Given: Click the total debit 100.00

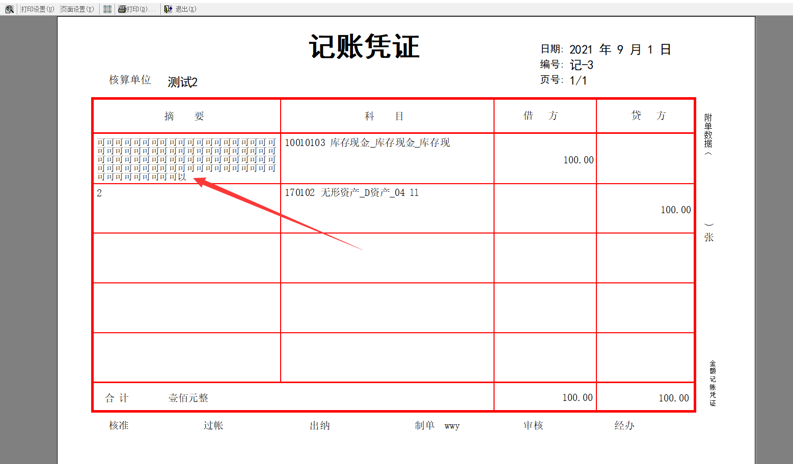Looking at the screenshot, I should point(577,397).
